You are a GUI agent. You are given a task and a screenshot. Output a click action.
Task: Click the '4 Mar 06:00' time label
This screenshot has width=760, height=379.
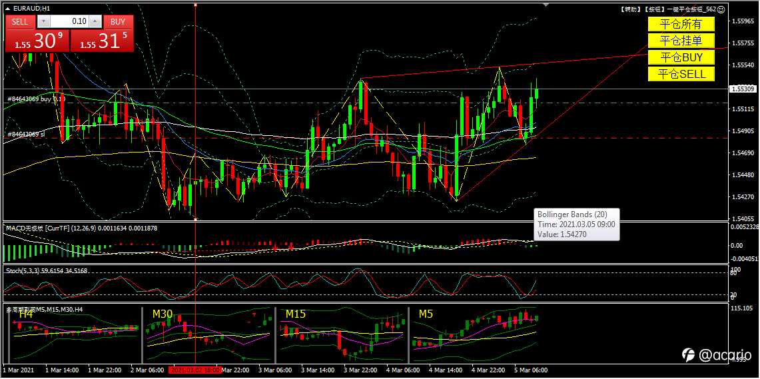[403, 370]
